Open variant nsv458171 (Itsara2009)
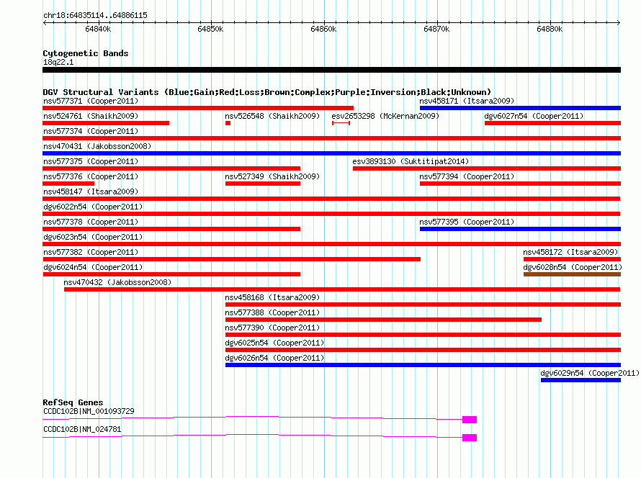The image size is (641, 478). [x=467, y=101]
